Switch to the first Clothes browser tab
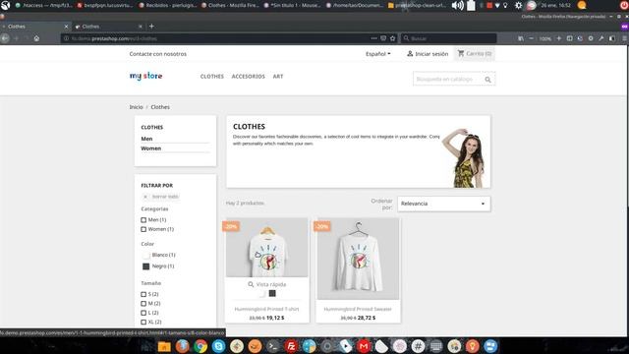The width and height of the screenshot is (629, 354). click(x=35, y=27)
